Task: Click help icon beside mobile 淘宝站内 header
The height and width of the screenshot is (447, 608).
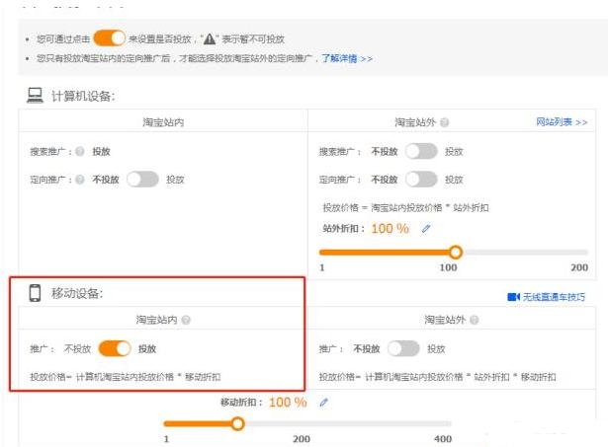Action: pos(186,320)
